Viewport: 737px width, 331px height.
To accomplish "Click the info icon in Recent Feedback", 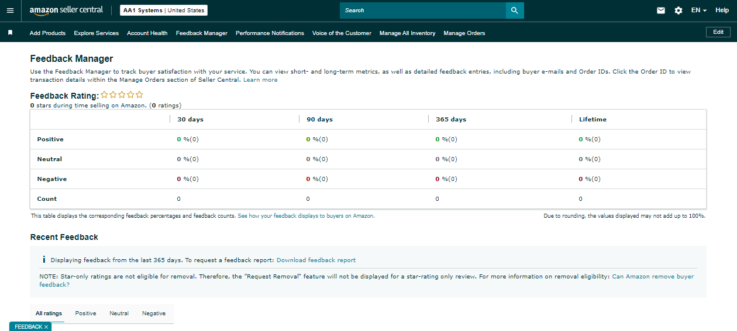I will pos(44,260).
